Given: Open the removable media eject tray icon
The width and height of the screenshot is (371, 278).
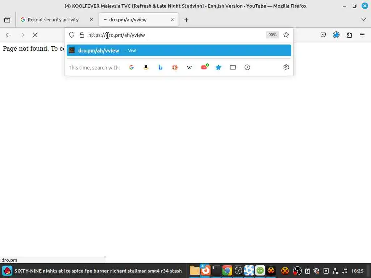Looking at the screenshot, I should point(326,271).
